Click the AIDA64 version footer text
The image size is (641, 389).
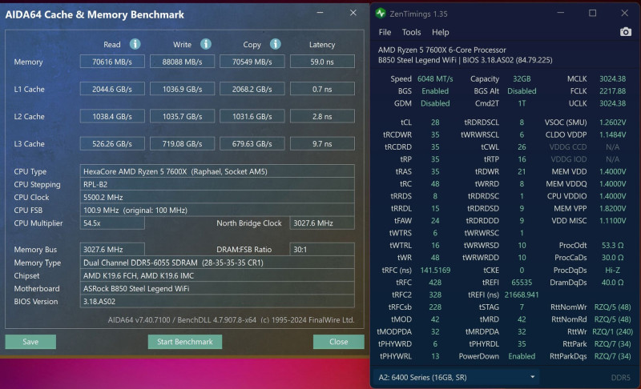[x=231, y=320]
